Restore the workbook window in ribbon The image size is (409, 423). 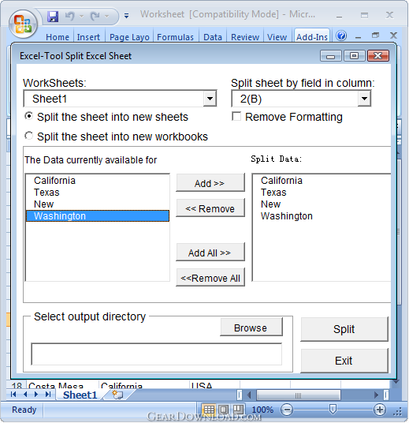coord(375,36)
